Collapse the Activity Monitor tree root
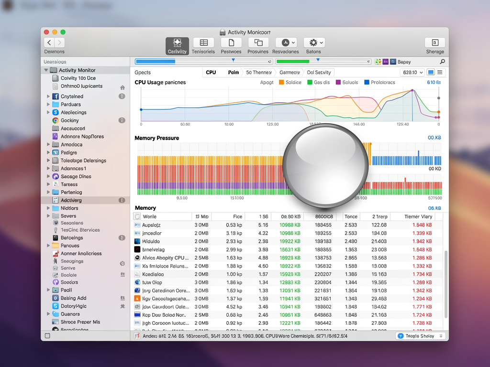 [46, 70]
